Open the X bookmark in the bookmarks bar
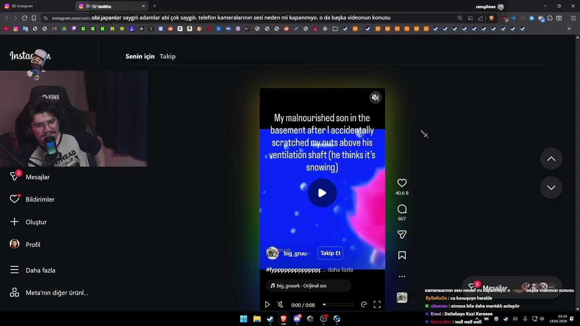Image resolution: width=580 pixels, height=326 pixels. (x=151, y=29)
